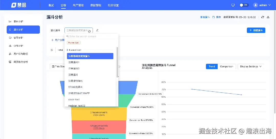Click the 网页热力分析 icon in the sidebar

coord(10,62)
